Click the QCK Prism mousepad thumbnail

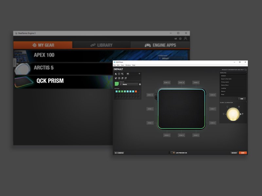click(24, 82)
